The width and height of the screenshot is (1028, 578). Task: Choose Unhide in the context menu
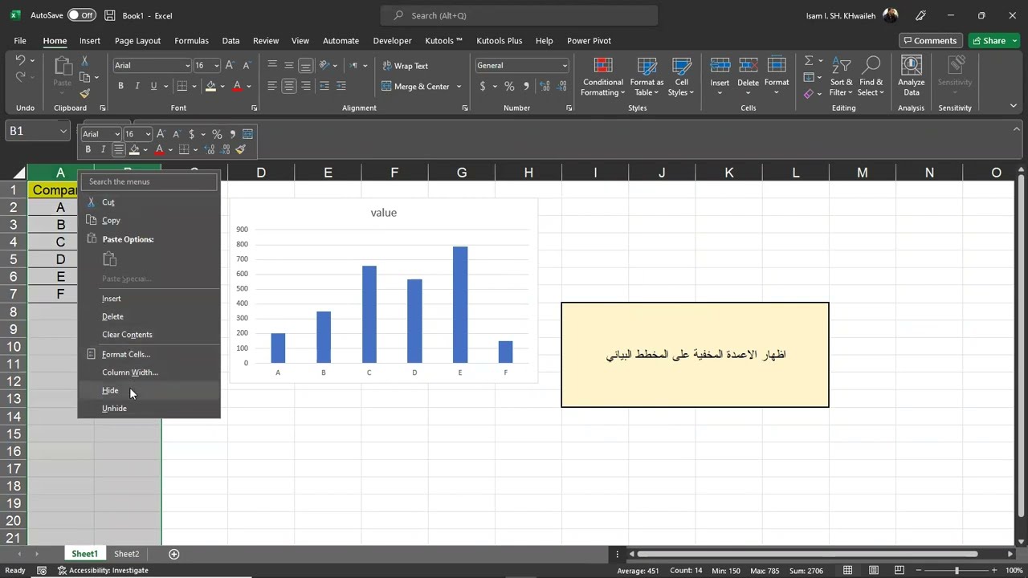[149, 408]
